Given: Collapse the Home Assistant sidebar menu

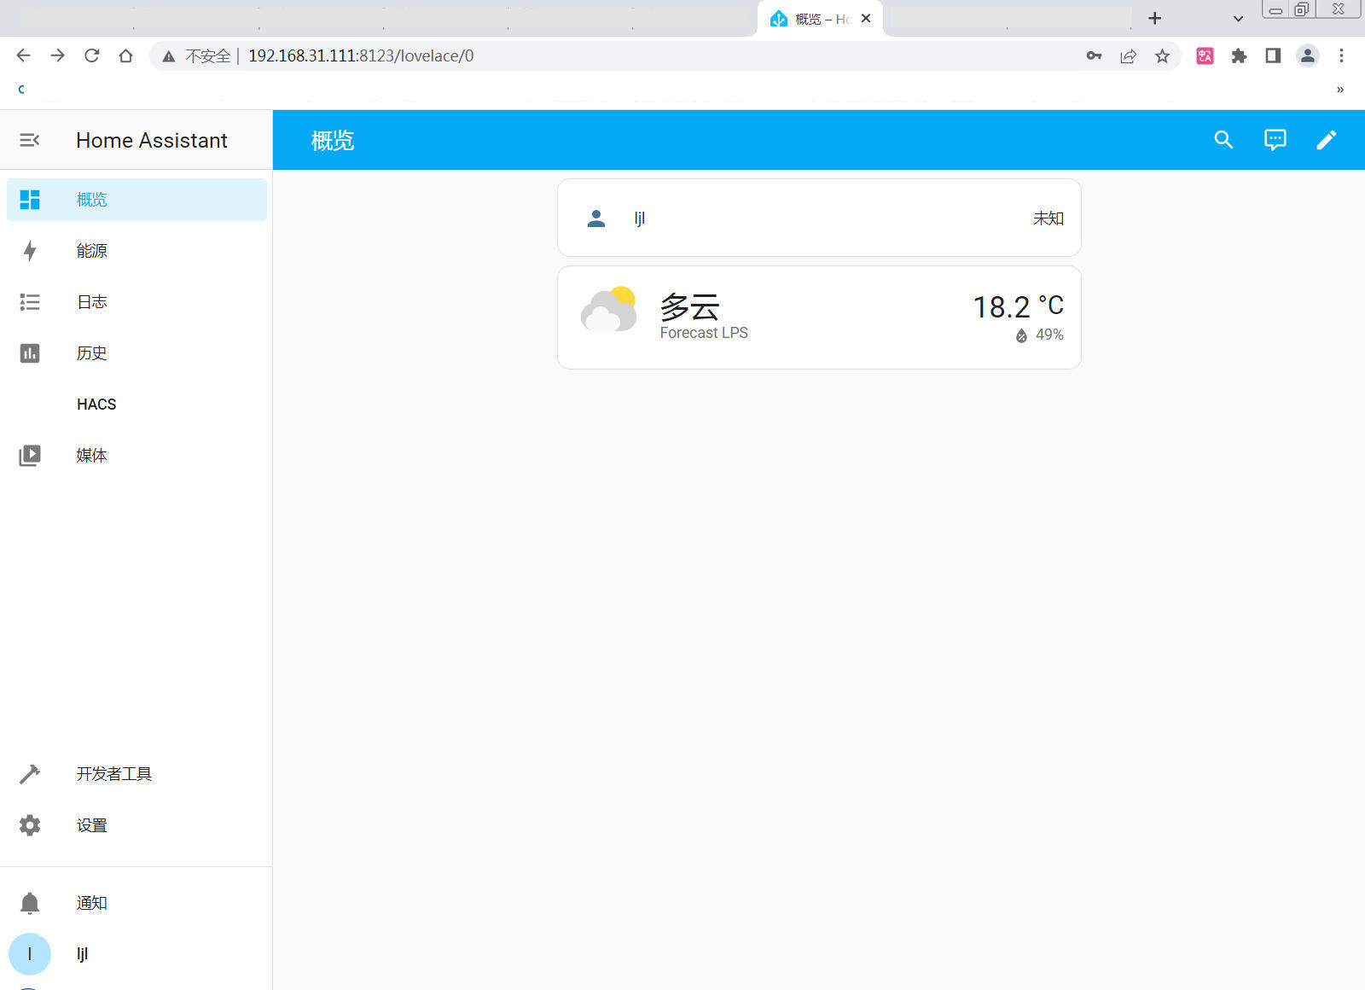Looking at the screenshot, I should pos(30,140).
